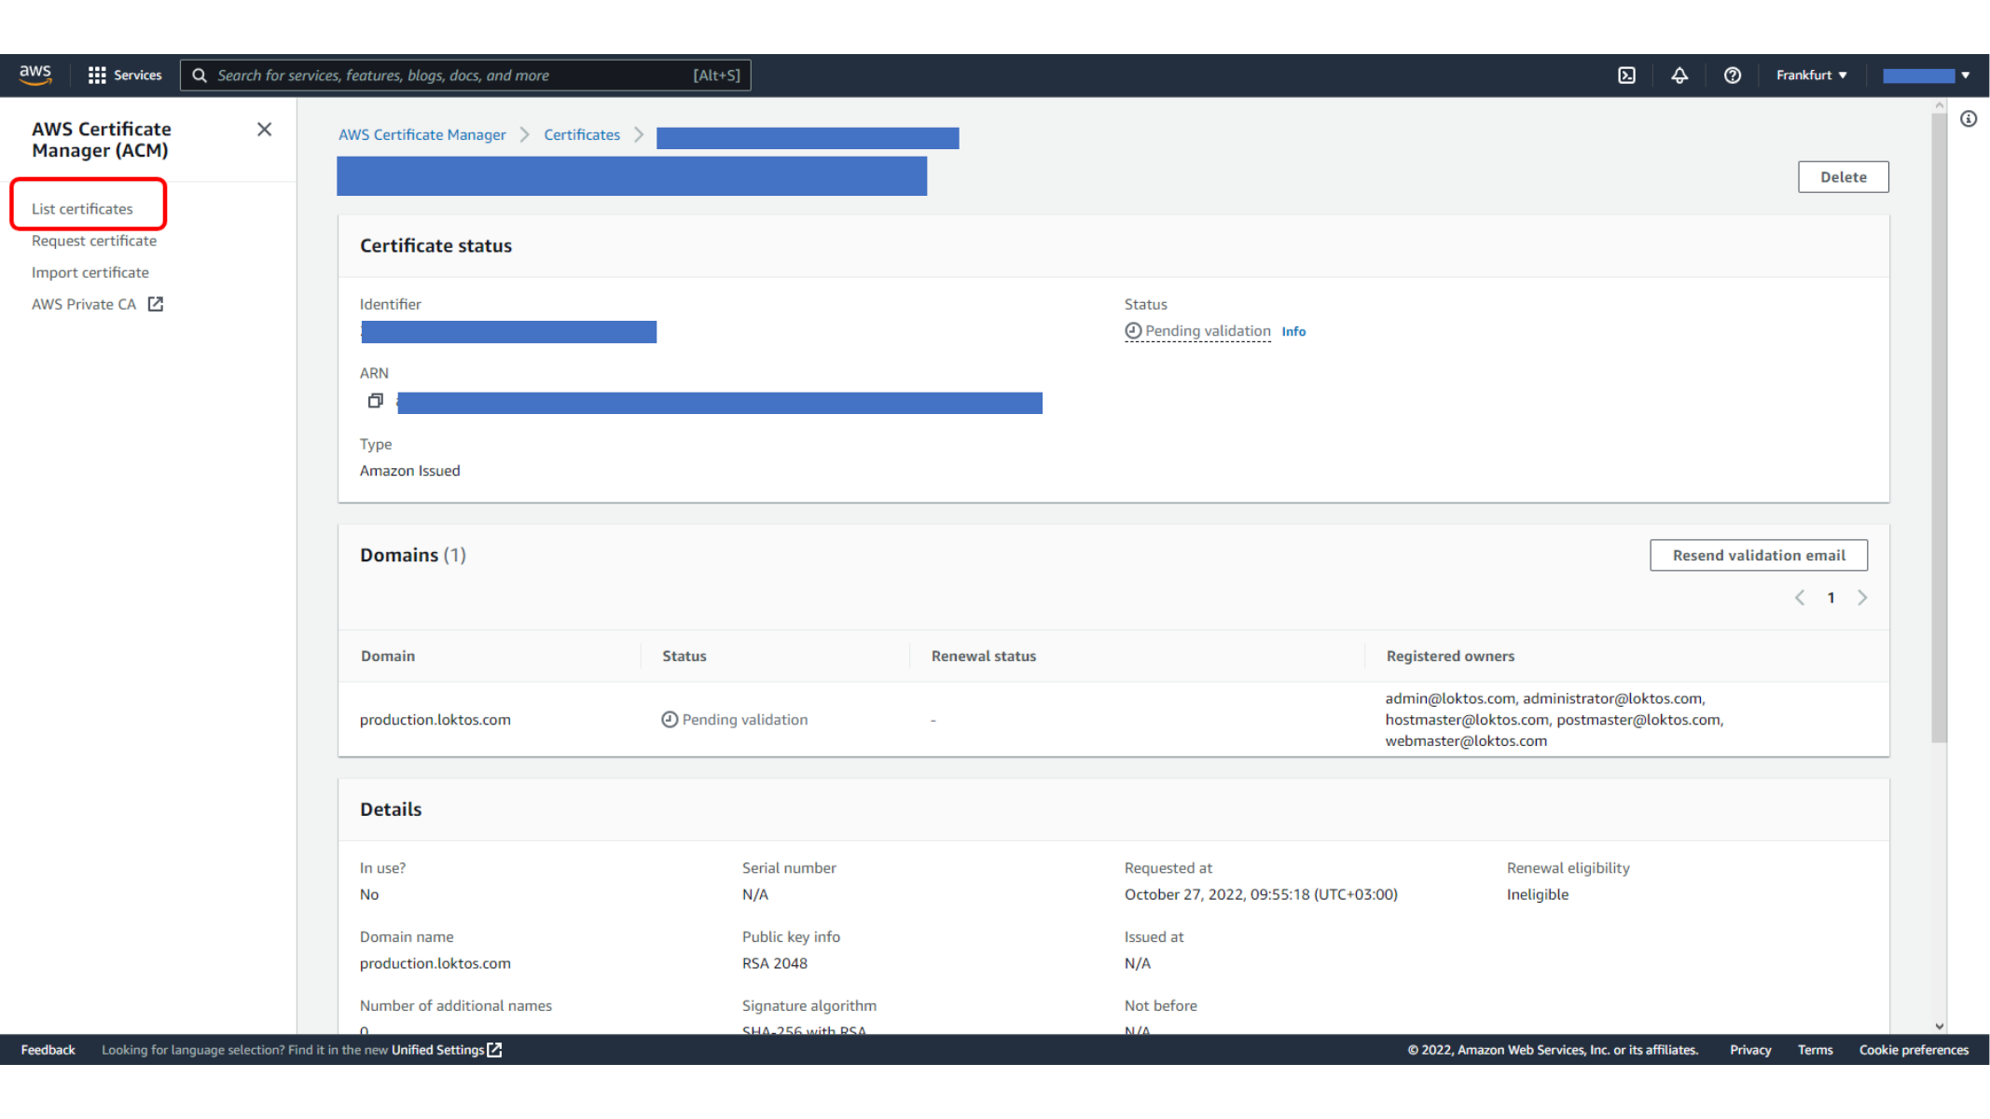Open notifications bell icon

click(x=1679, y=76)
